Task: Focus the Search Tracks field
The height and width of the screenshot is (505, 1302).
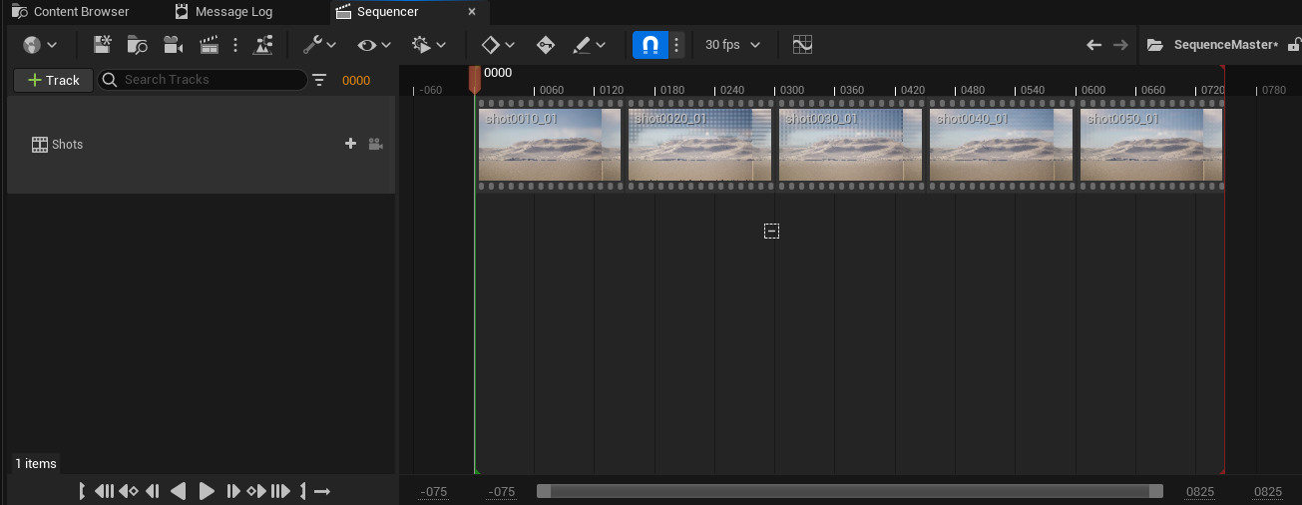Action: (x=202, y=80)
